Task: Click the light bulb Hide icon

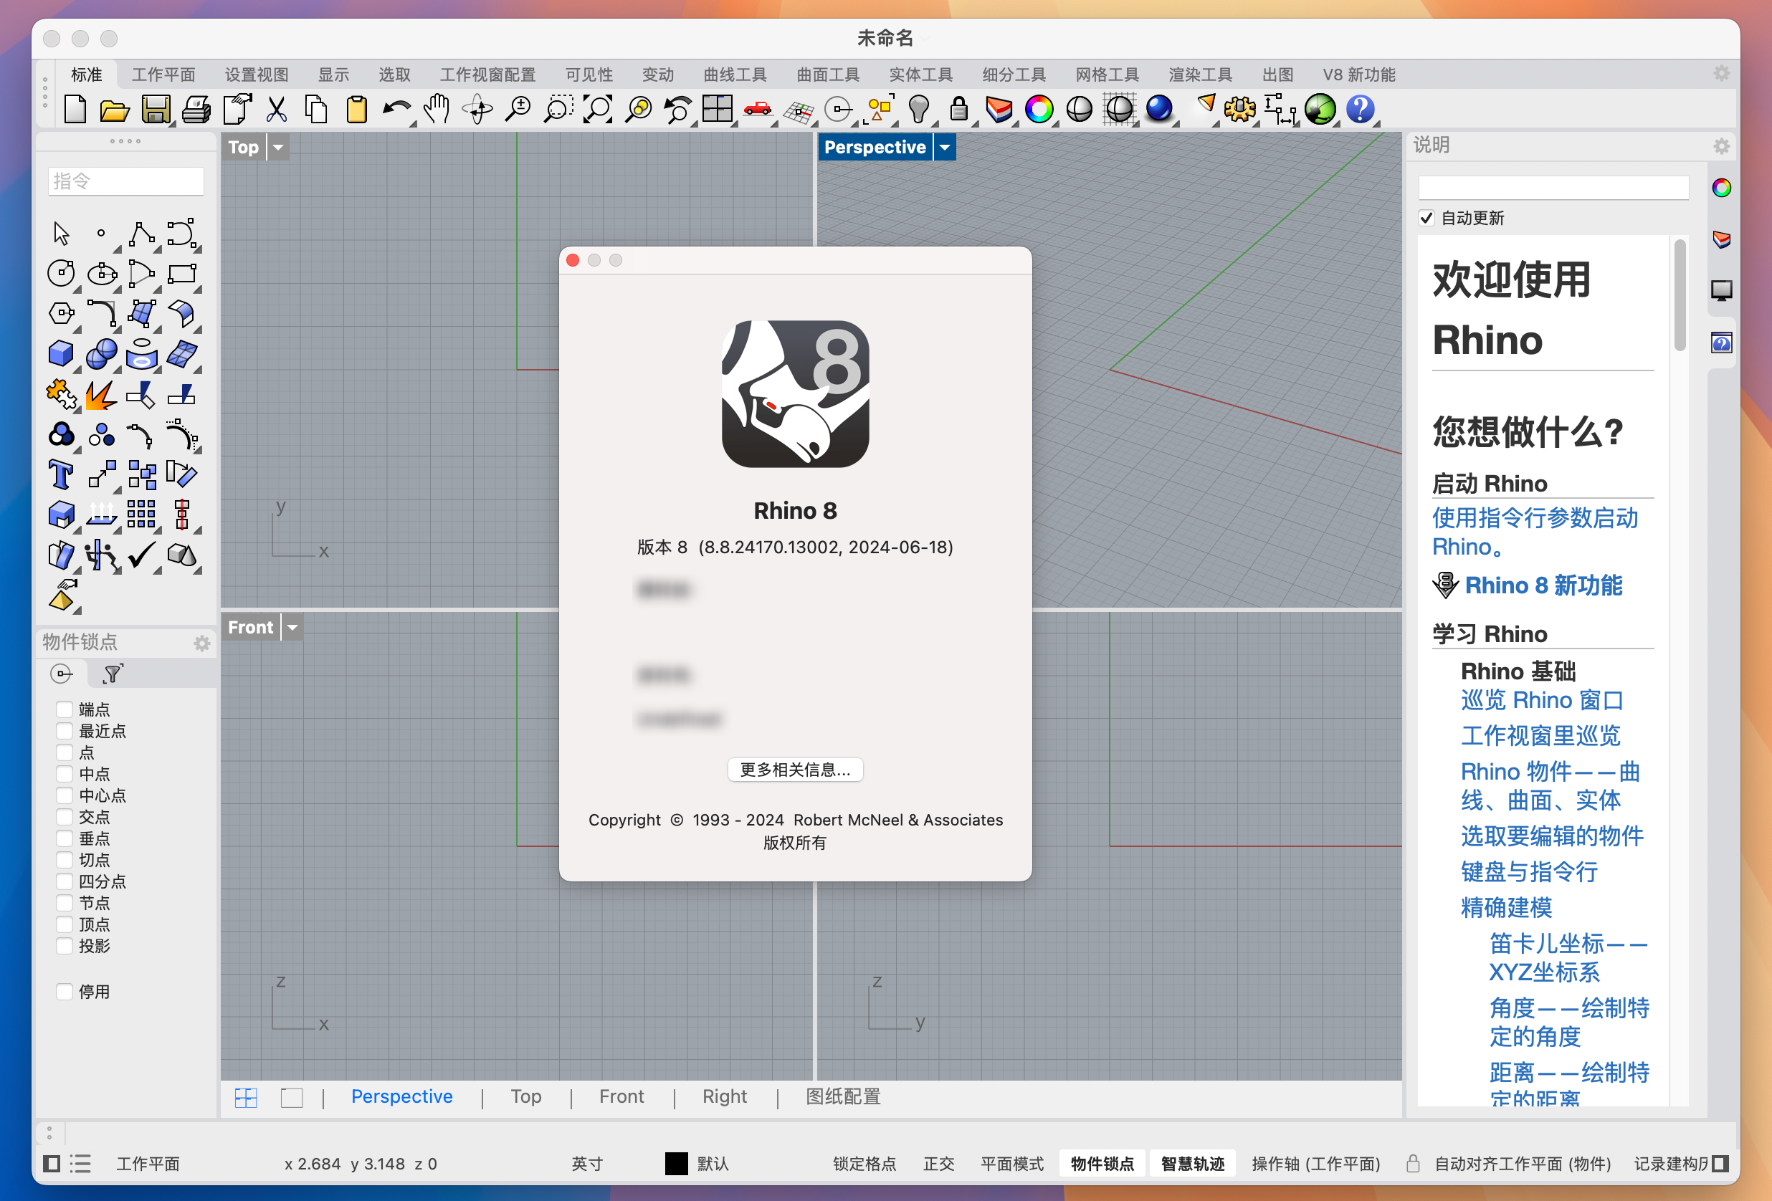Action: click(919, 110)
